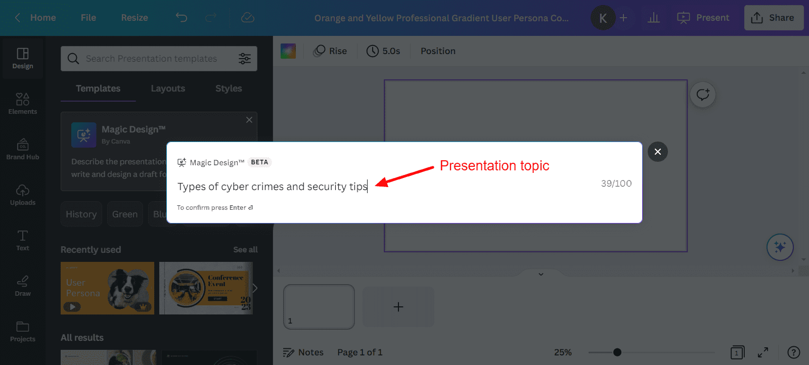Open the Notes panel

tap(303, 352)
